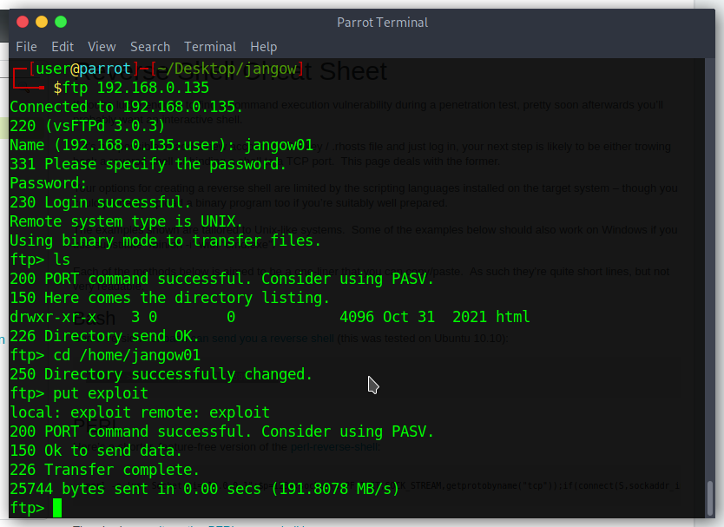Open the Terminal menu

coord(209,47)
